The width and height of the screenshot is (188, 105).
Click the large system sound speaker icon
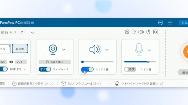pos(95,49)
